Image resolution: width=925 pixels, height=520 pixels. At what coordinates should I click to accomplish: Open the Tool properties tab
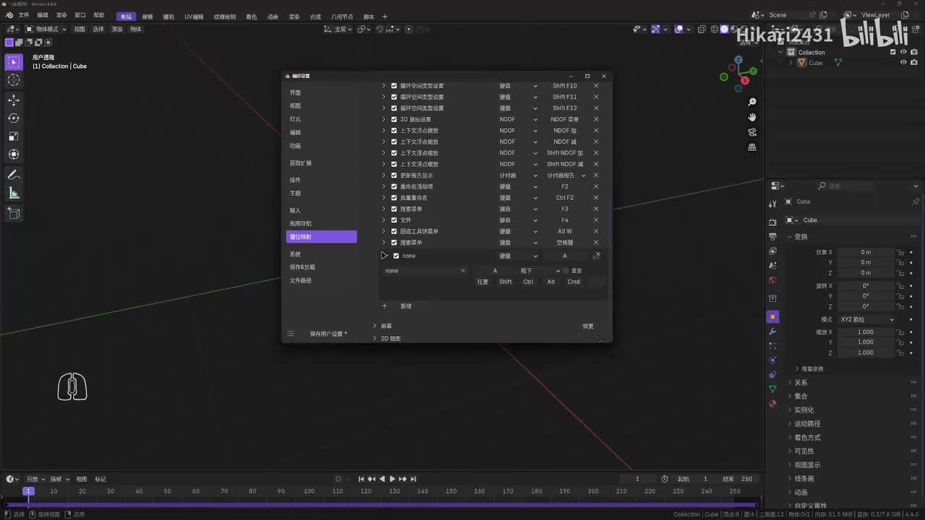point(773,204)
